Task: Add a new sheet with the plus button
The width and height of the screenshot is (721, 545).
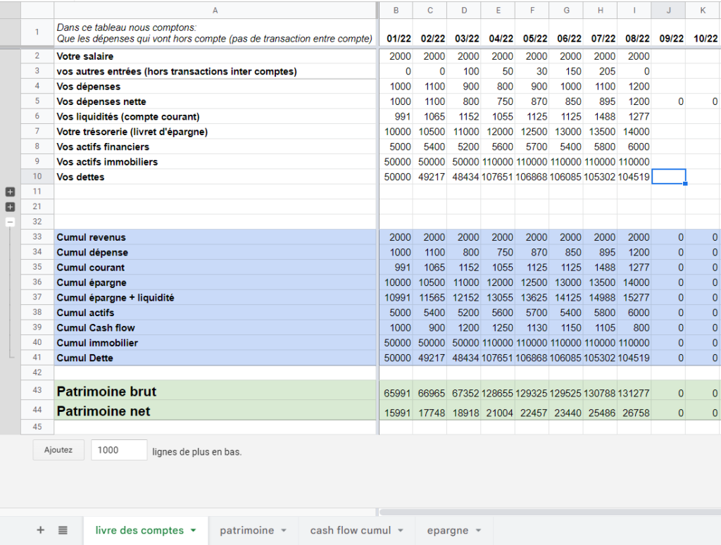Action: [40, 530]
